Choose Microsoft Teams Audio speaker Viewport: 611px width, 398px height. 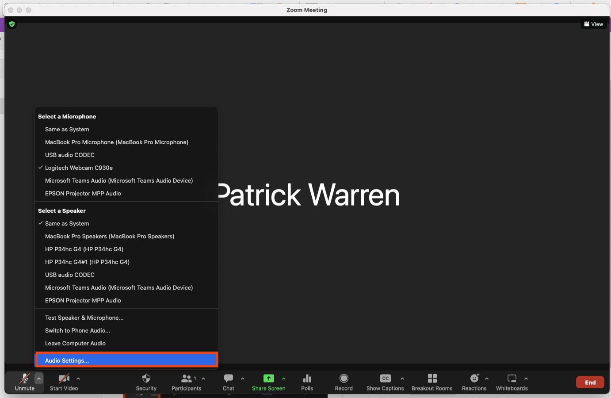coord(126,287)
